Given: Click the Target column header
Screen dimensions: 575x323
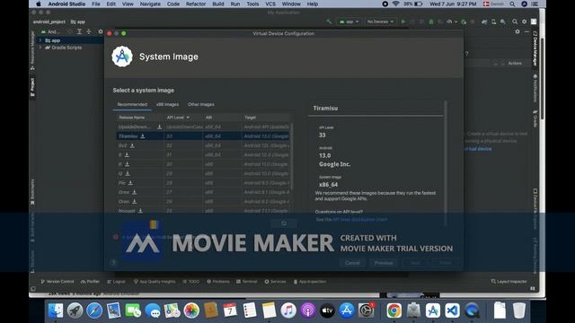Looking at the screenshot, I should [266, 118].
